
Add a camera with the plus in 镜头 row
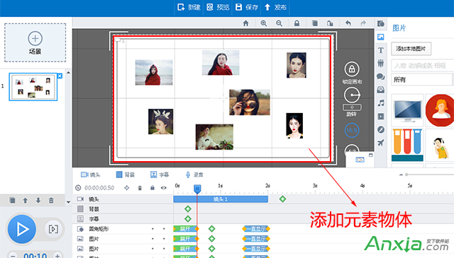point(282,199)
